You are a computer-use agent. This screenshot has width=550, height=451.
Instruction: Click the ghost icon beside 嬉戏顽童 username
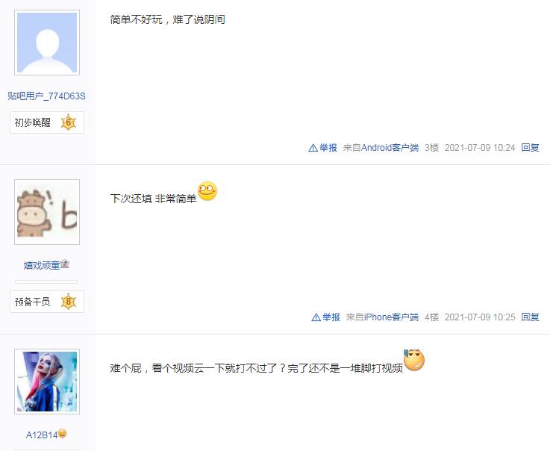tap(64, 264)
